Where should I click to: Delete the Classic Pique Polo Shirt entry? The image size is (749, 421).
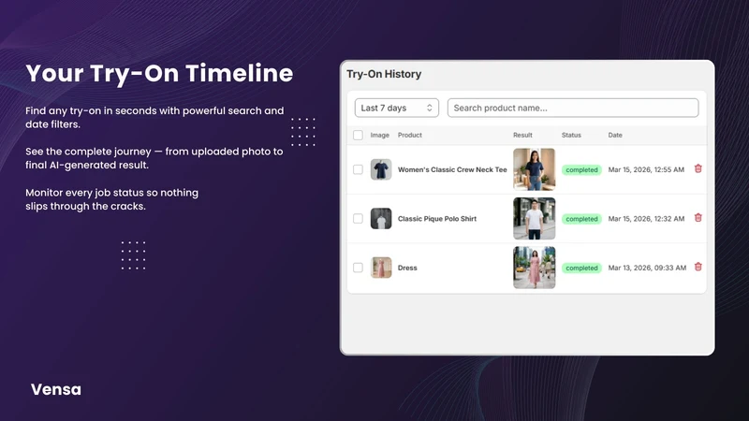[x=698, y=218]
